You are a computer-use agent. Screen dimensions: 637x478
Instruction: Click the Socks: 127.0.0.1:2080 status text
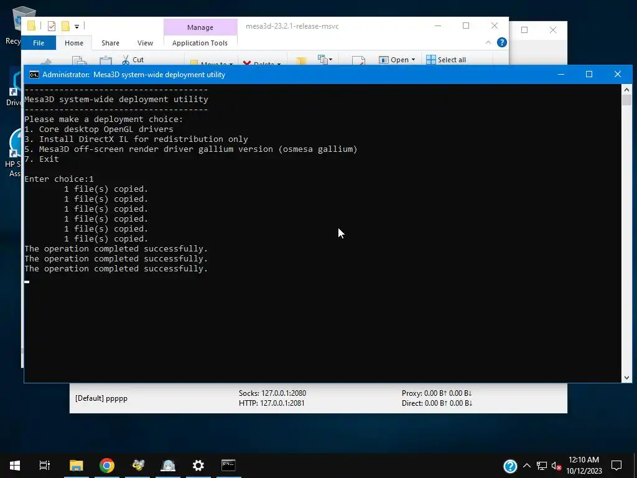(272, 393)
